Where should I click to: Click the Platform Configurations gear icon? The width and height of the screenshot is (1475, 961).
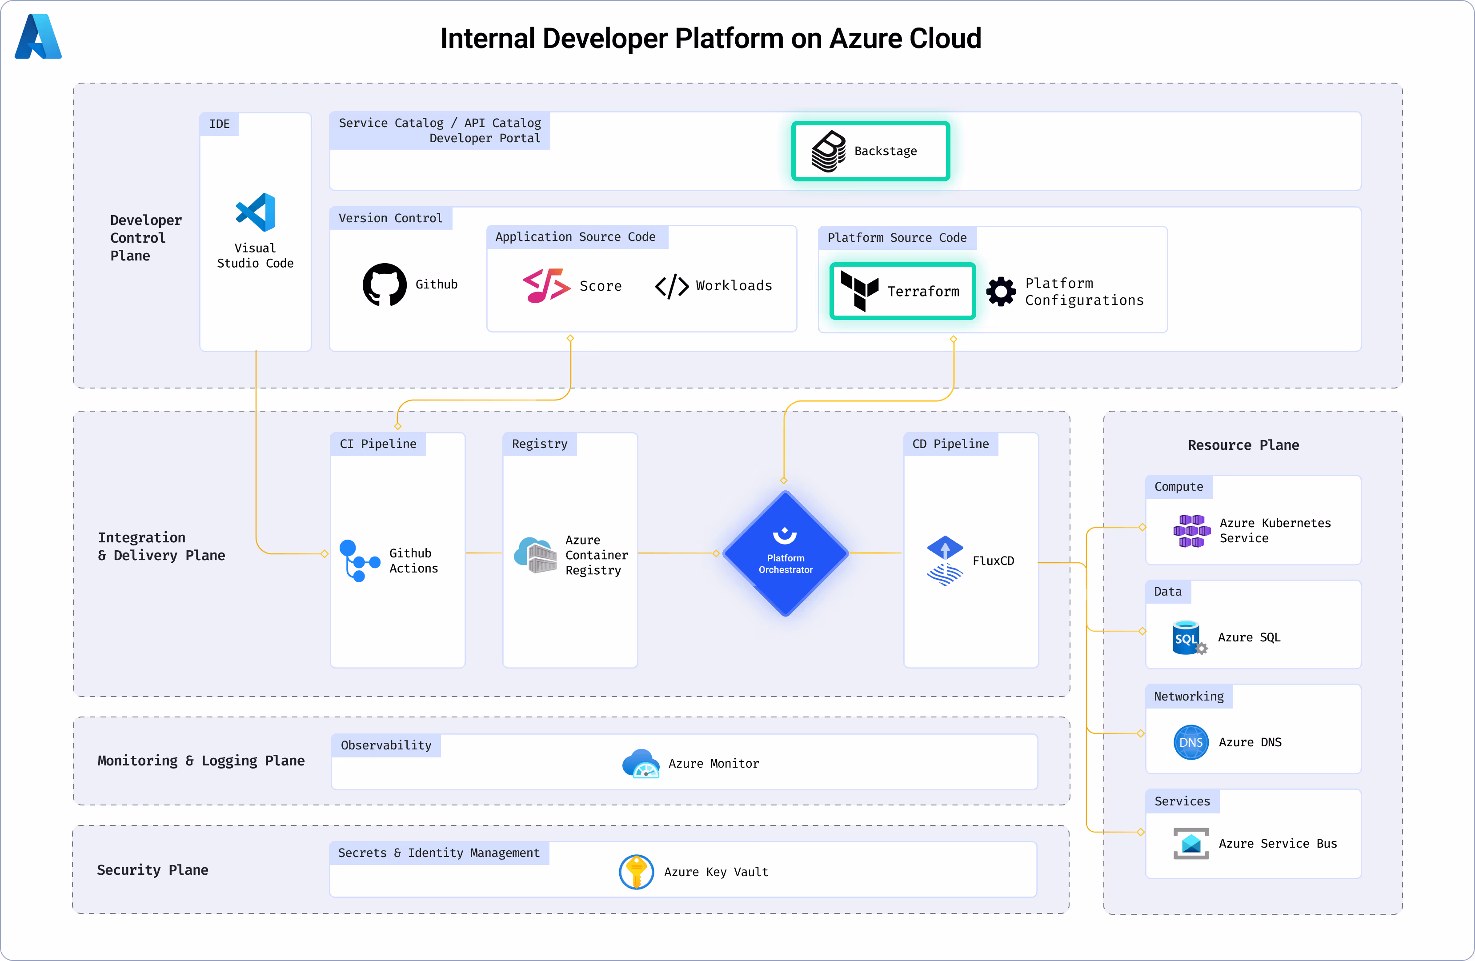coord(1001,291)
